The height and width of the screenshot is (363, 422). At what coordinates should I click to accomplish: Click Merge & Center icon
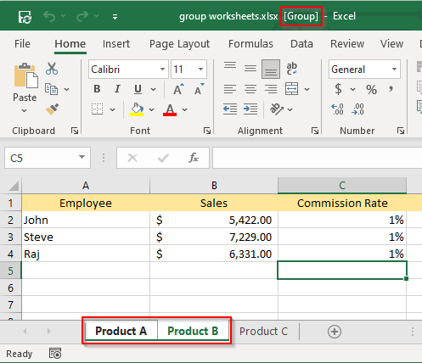[x=291, y=89]
